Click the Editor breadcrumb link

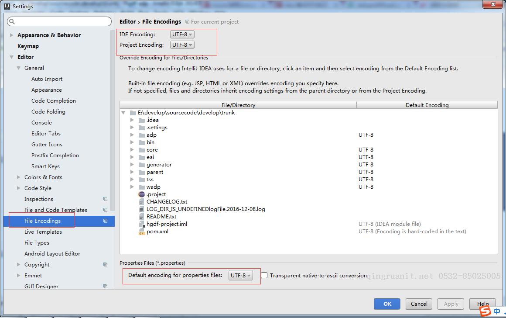127,22
